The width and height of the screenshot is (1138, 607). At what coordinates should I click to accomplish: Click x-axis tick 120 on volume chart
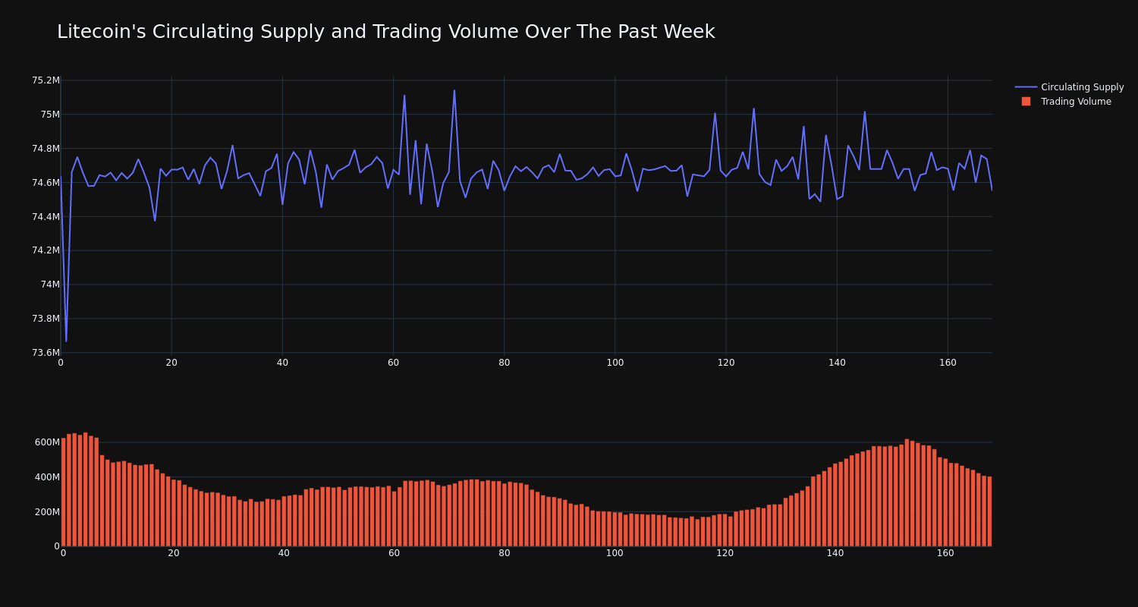pos(725,553)
